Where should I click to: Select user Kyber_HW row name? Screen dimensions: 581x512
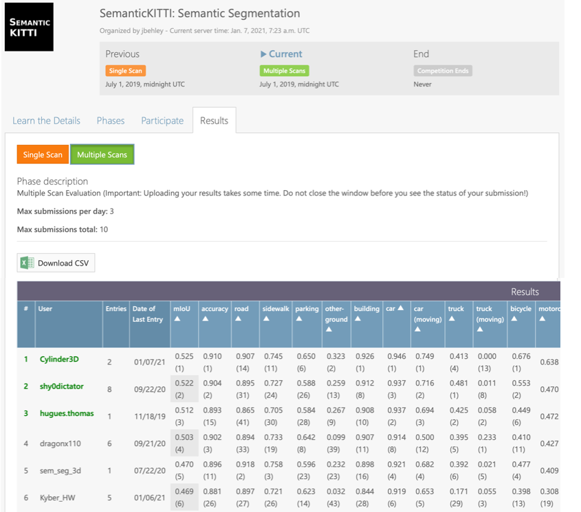58,498
